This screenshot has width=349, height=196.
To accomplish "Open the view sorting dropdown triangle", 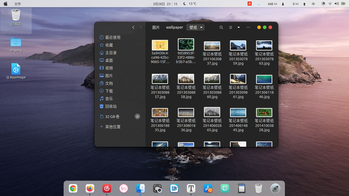I will [238, 27].
